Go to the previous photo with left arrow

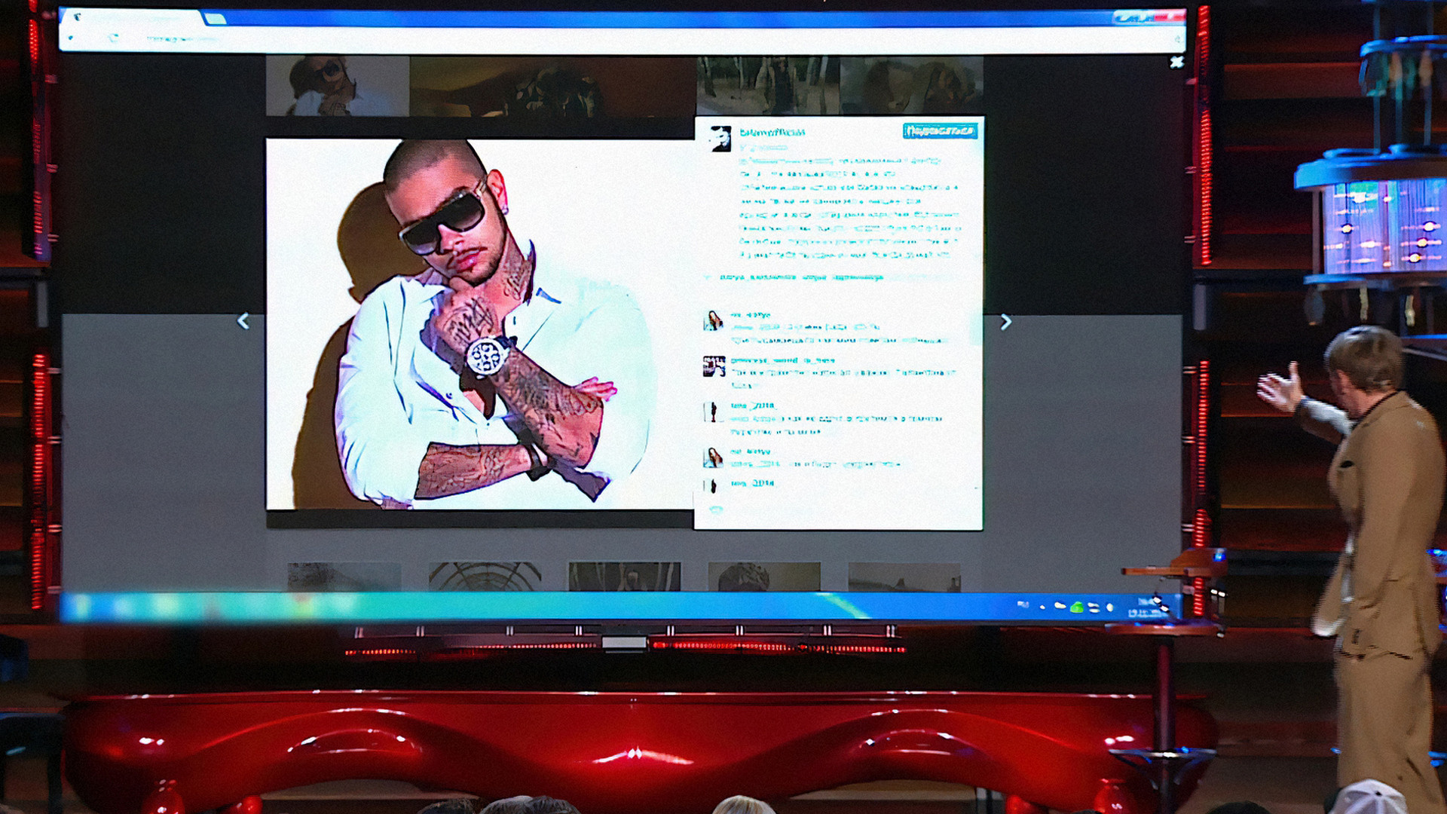[243, 322]
